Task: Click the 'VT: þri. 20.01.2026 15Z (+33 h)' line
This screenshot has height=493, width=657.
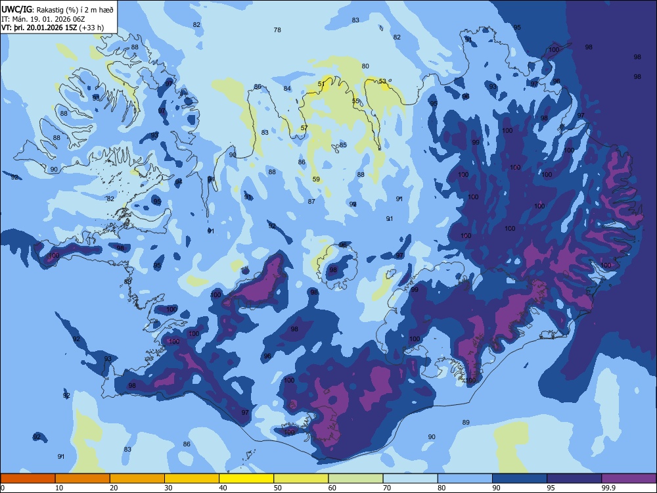Action: [53, 28]
